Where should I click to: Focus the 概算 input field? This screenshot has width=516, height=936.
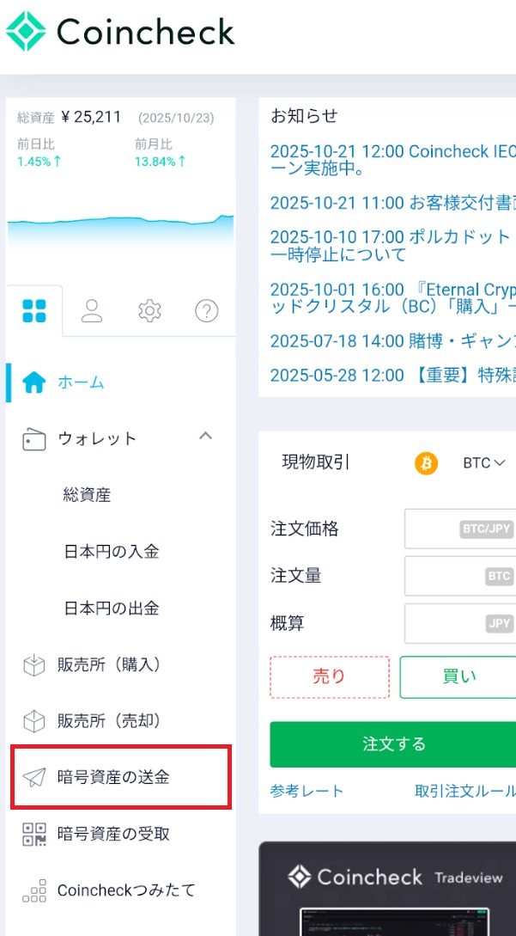point(460,624)
